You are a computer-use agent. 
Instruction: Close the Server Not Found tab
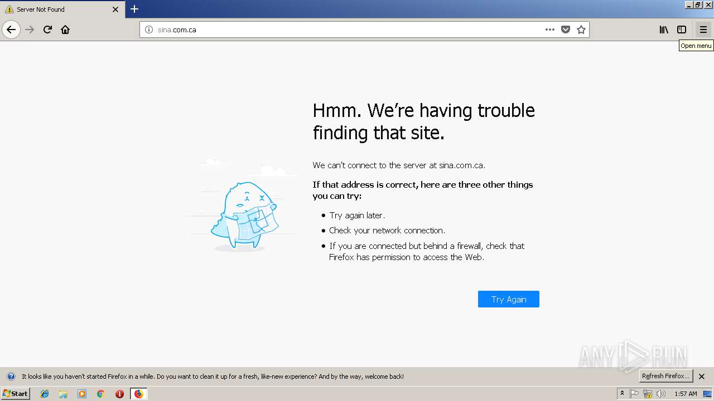coord(115,9)
